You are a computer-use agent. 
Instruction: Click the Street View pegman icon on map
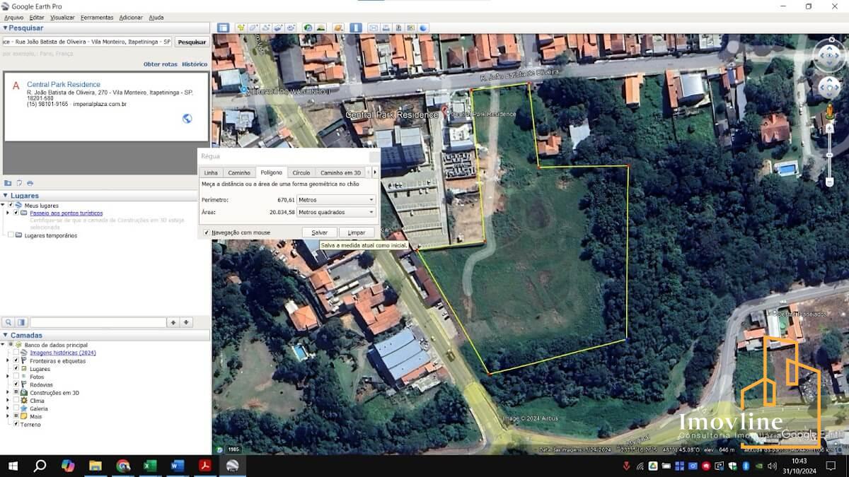click(830, 112)
